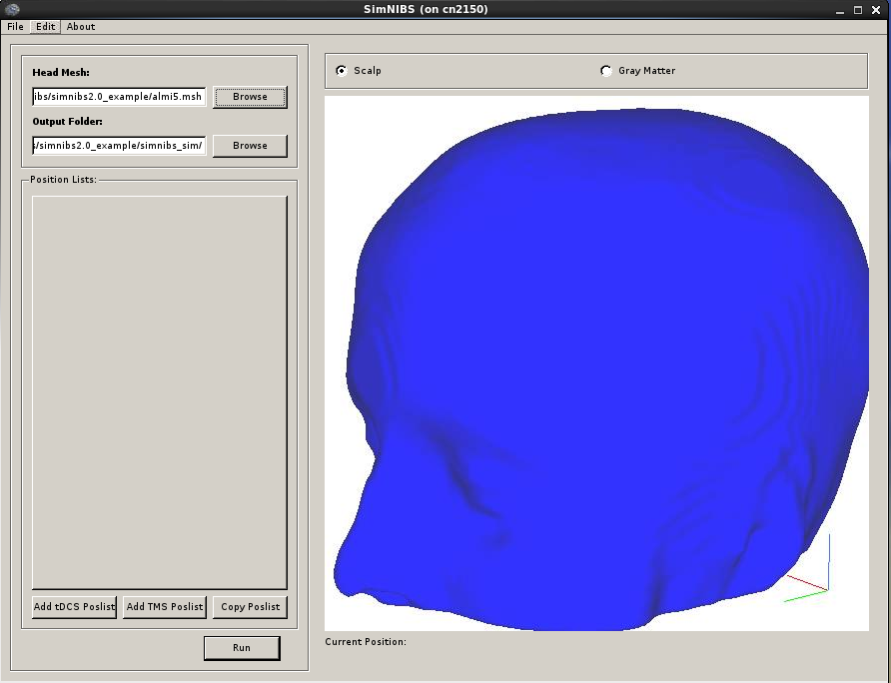Click the SimNIBS window icon in title bar
891x683 pixels.
pyautogui.click(x=12, y=9)
